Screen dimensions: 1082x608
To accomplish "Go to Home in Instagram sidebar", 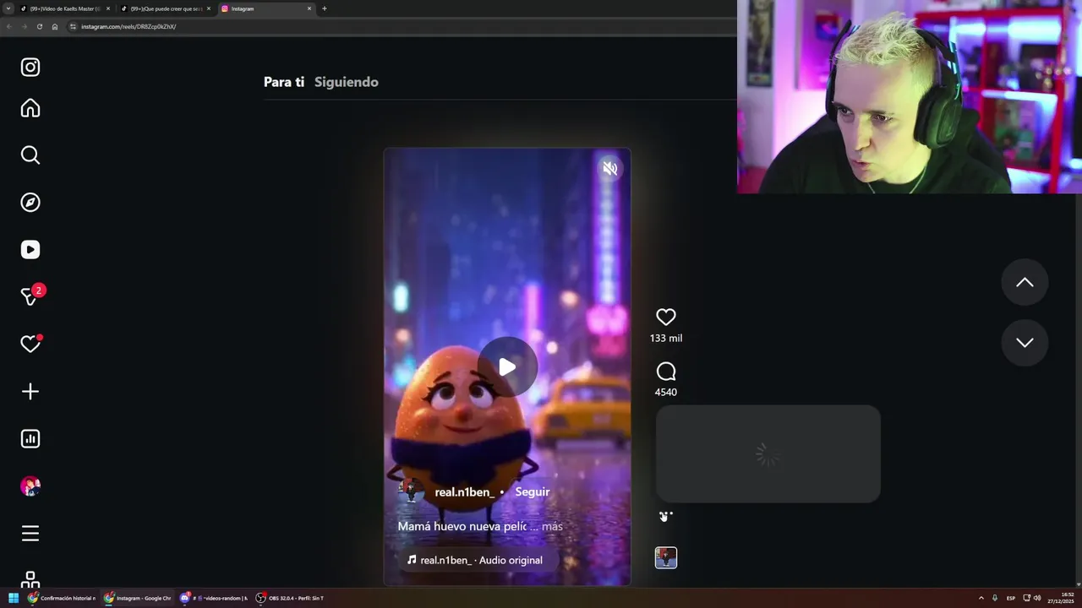I will point(30,108).
